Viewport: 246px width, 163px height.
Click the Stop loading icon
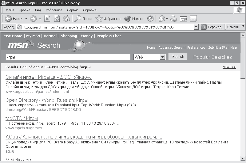pyautogui.click(x=47, y=19)
